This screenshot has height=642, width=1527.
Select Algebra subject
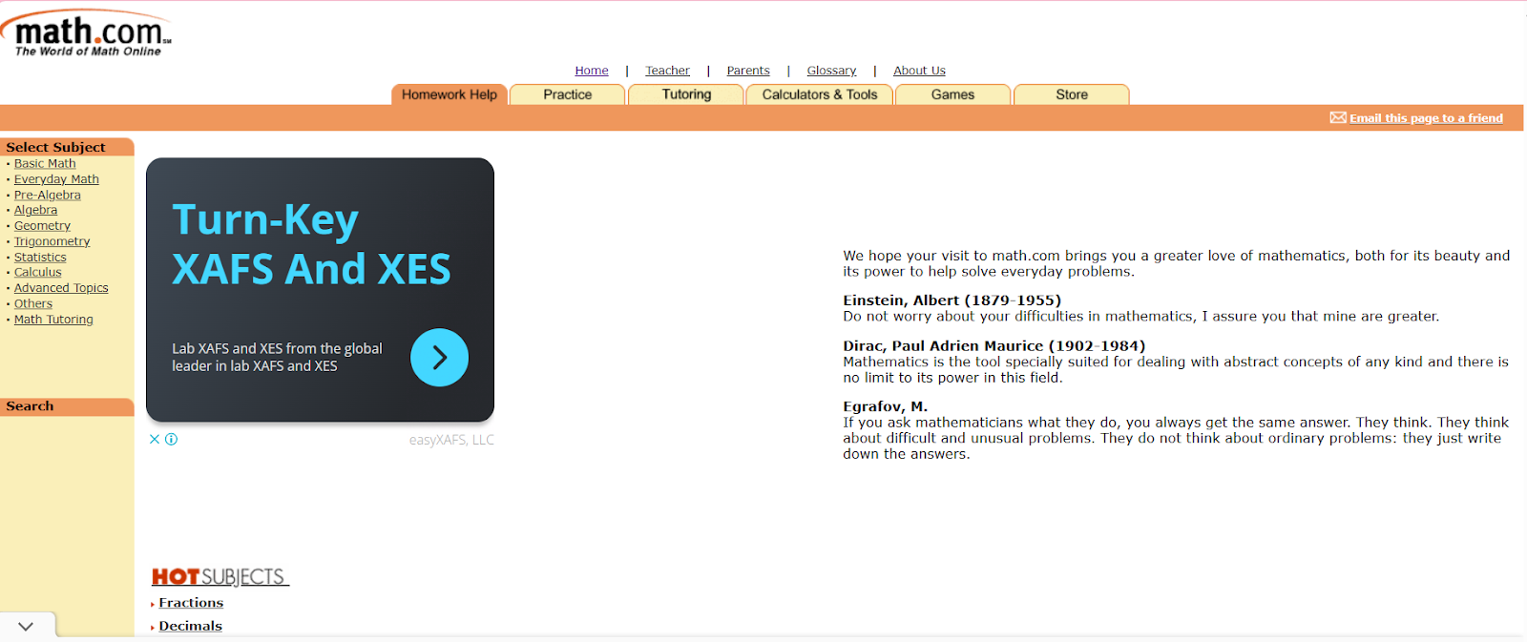click(x=35, y=210)
